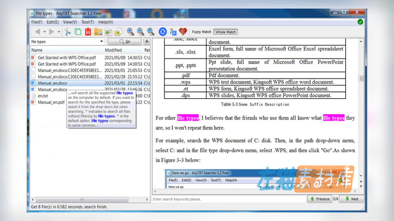
Task: Click the preview tooltip text snippet
Action: [x=101, y=109]
